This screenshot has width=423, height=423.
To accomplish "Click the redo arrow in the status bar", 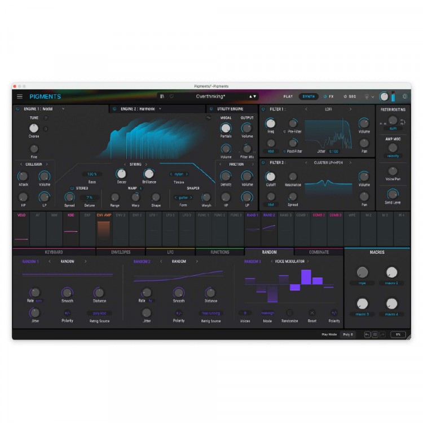I will click(x=382, y=334).
